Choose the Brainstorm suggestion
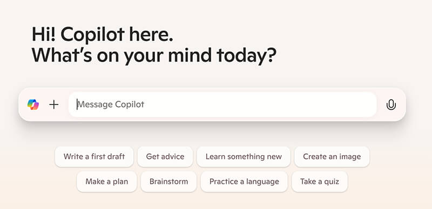 (168, 182)
